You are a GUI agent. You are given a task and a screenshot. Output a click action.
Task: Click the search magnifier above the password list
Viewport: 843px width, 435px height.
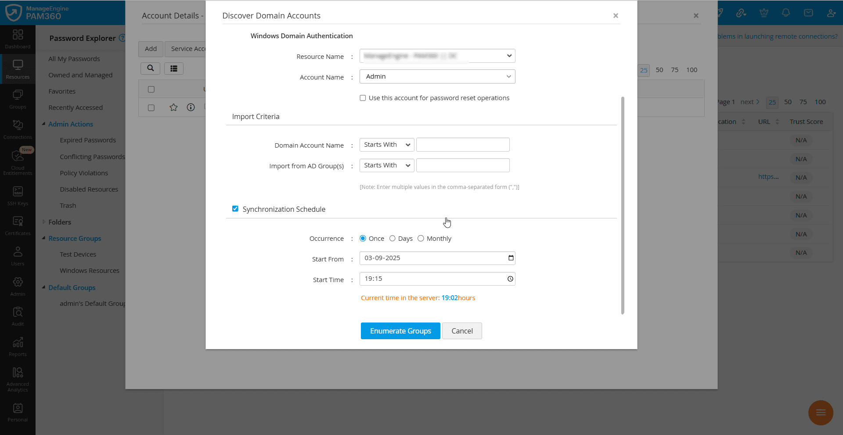click(150, 68)
